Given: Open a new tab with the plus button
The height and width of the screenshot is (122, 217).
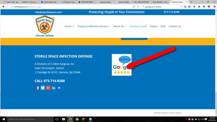Looking at the screenshot, I should (x=191, y=2).
